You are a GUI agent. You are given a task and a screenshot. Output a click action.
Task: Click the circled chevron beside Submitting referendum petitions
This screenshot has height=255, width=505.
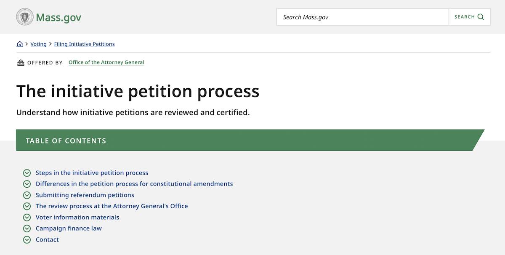[27, 195]
